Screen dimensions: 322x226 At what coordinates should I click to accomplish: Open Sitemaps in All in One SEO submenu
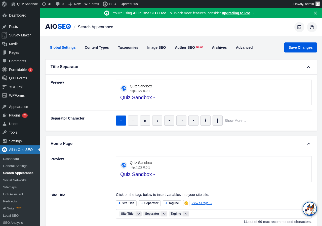click(x=10, y=187)
